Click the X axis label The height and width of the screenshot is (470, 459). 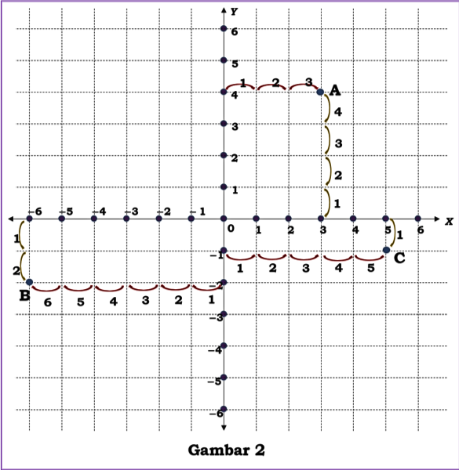449,222
